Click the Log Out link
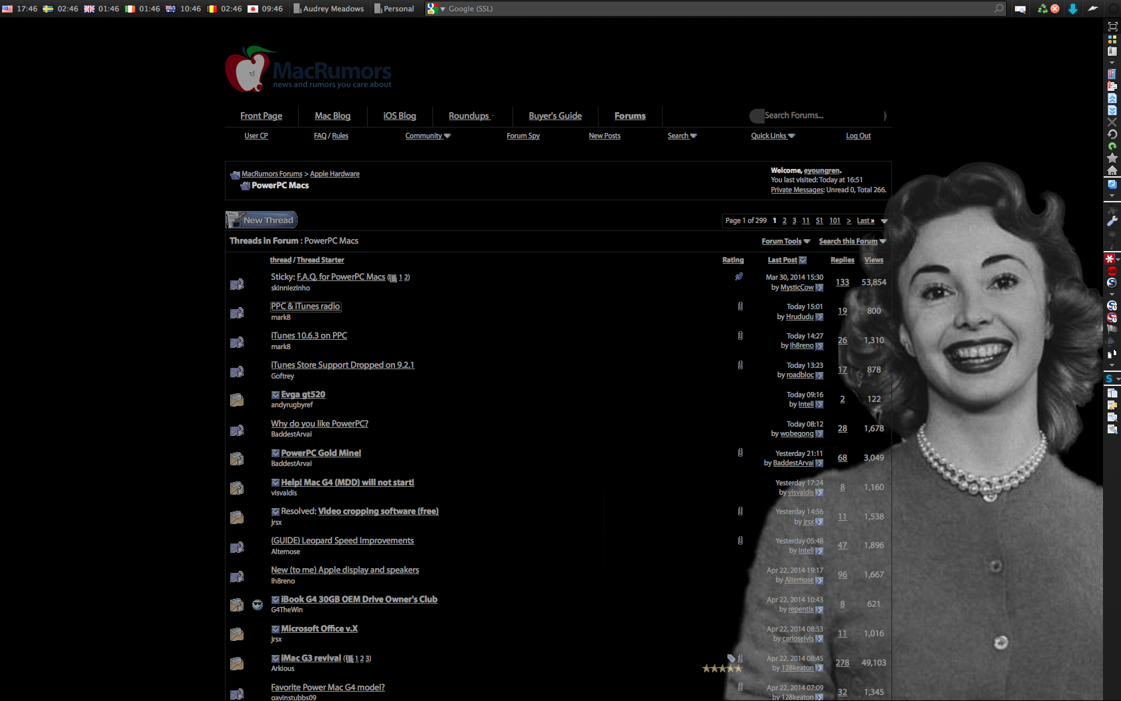 click(858, 136)
